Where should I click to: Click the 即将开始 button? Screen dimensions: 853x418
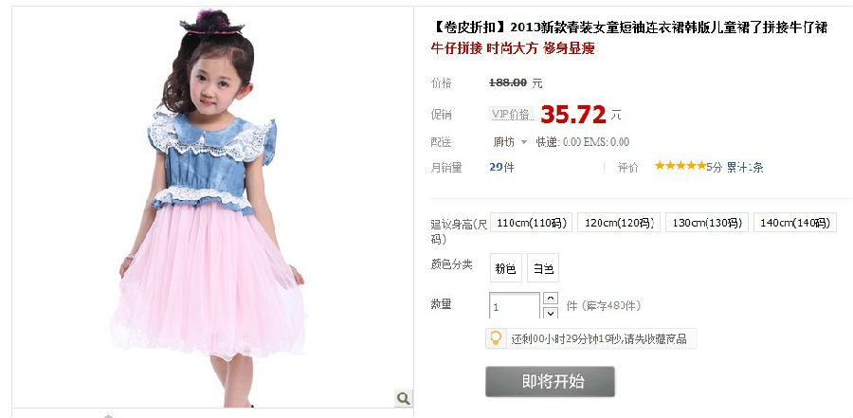(x=550, y=382)
